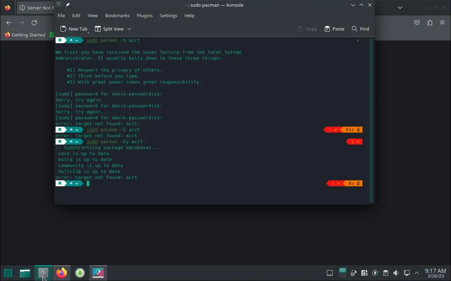Click the Konsole terminal scrollbar

pos(371,120)
